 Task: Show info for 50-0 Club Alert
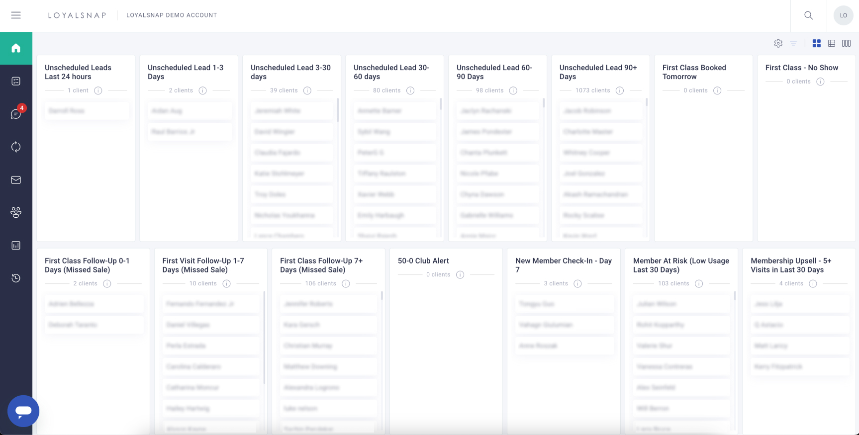point(460,274)
